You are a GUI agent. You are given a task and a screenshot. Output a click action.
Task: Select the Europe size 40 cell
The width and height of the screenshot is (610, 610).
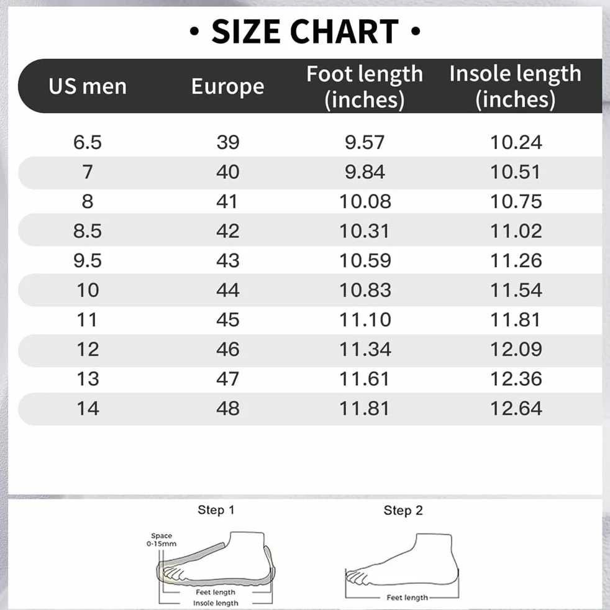click(227, 172)
